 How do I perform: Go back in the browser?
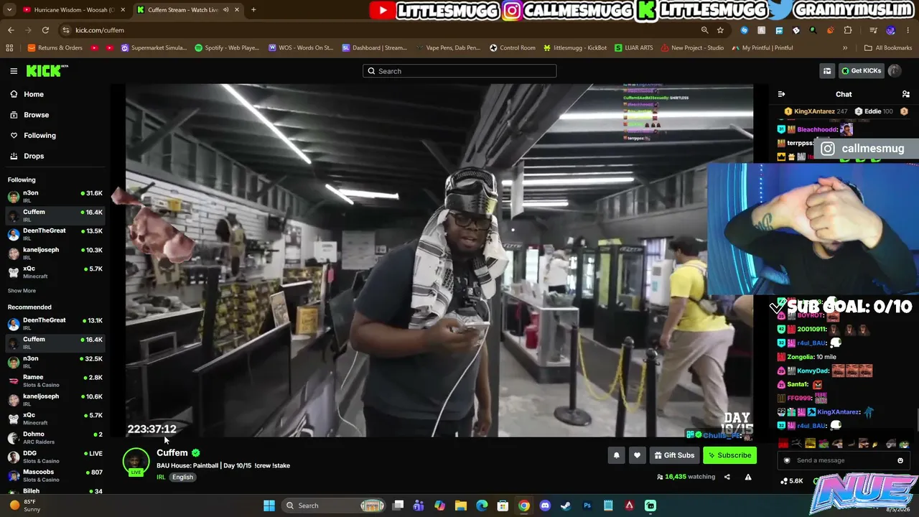coord(11,30)
